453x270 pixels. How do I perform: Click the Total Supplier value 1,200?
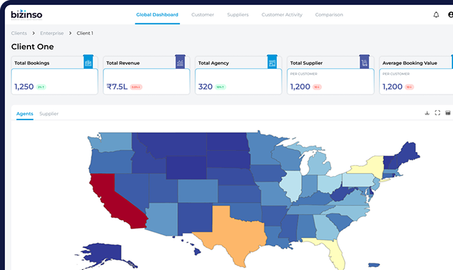coord(300,87)
